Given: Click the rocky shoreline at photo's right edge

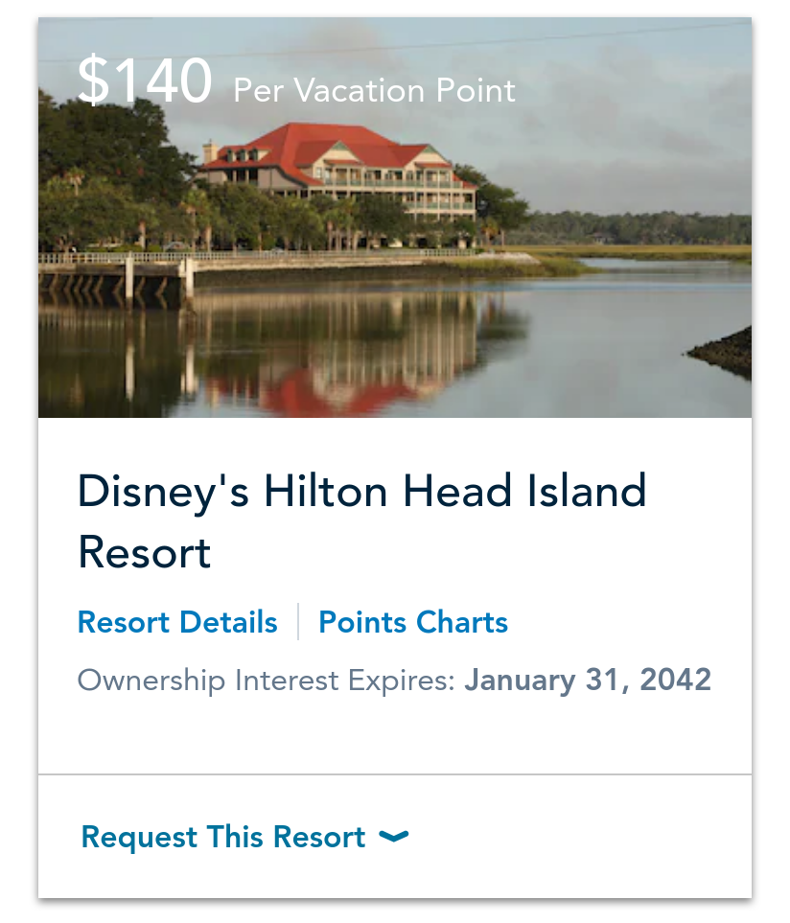Looking at the screenshot, I should click(x=721, y=352).
